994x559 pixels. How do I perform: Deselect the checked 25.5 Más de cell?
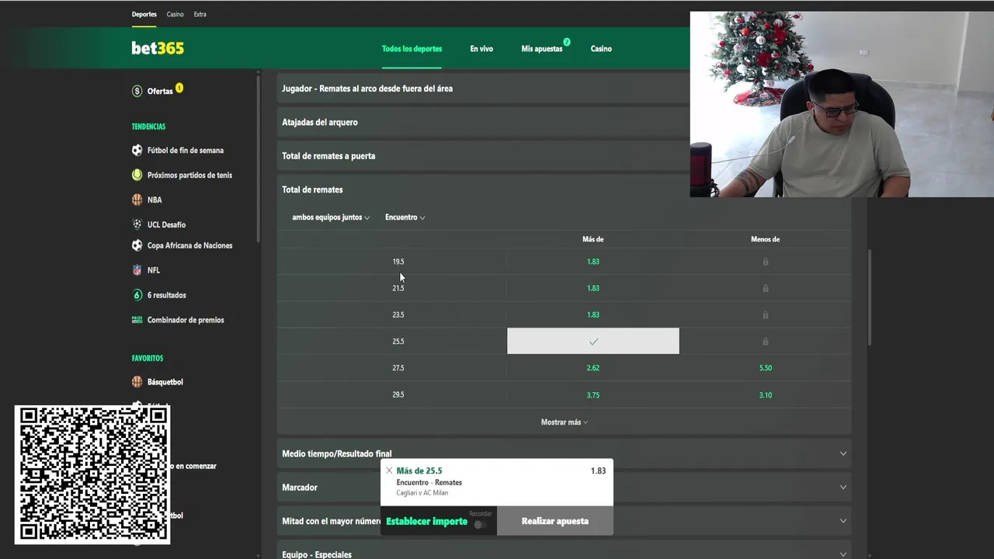[x=593, y=341]
